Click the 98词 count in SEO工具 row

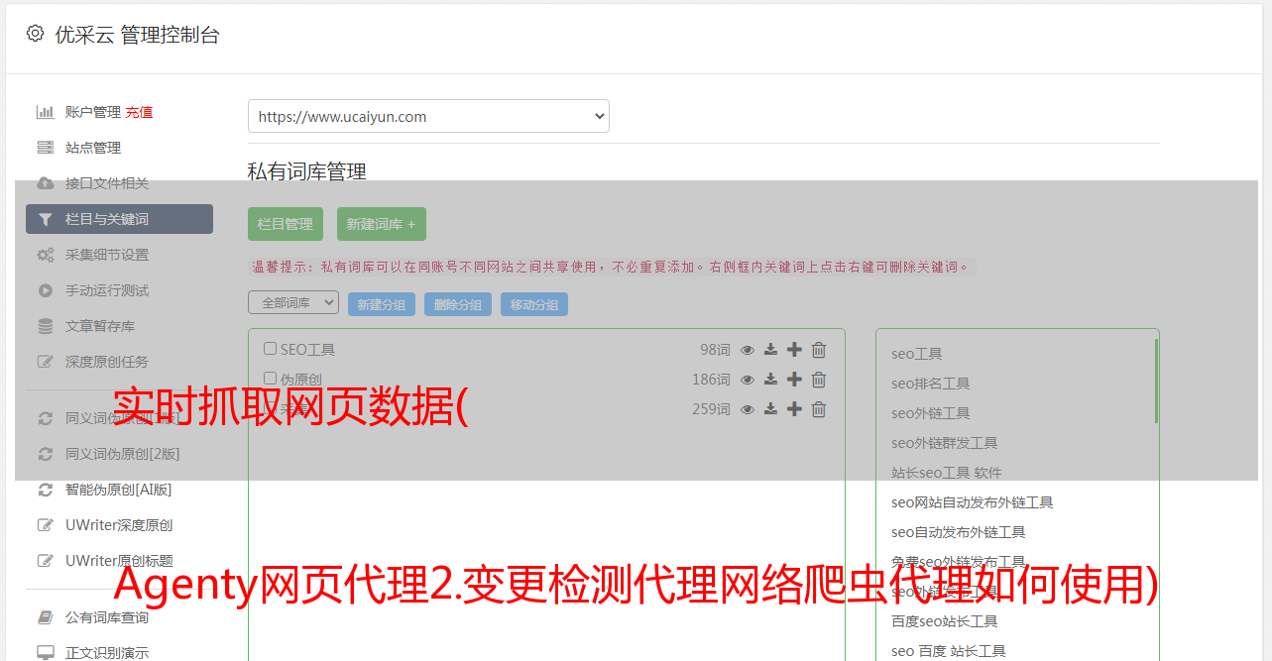point(715,350)
